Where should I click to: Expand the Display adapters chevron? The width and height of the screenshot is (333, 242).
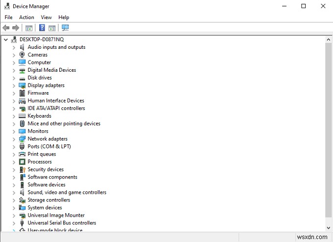14,86
